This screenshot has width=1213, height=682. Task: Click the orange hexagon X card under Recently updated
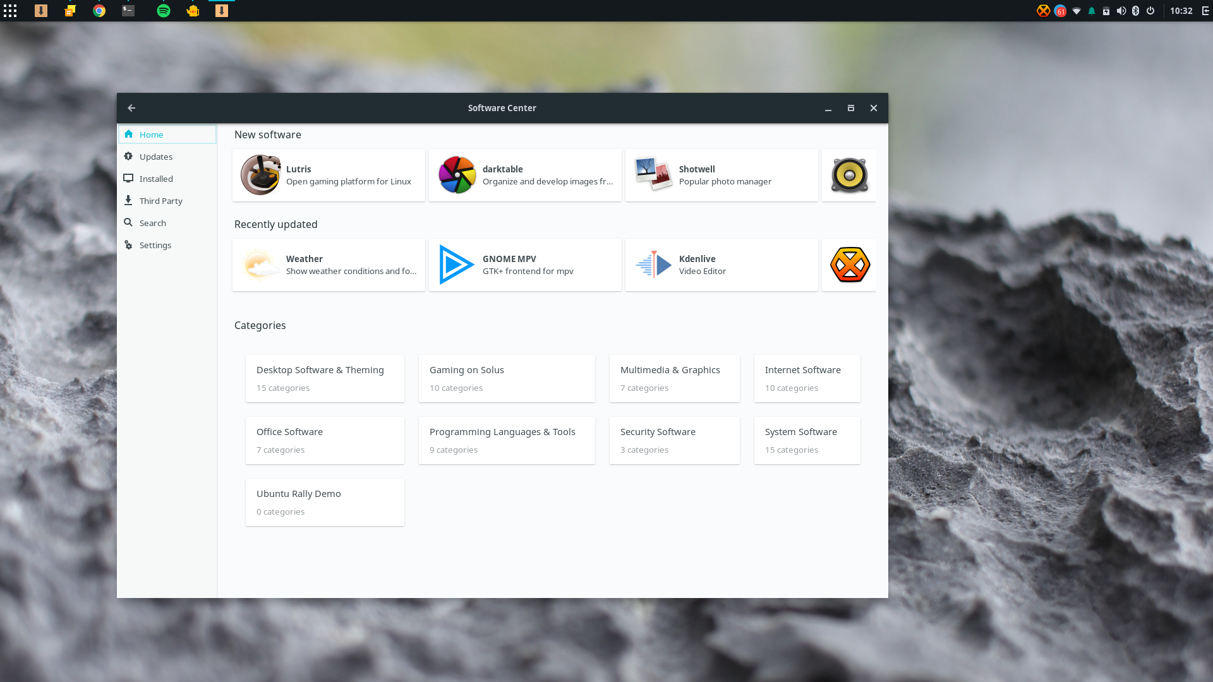coord(849,265)
